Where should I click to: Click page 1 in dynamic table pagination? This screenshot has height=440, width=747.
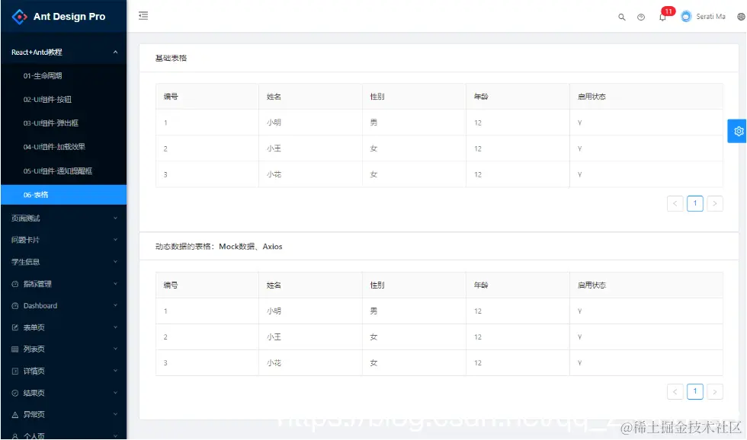coord(695,392)
